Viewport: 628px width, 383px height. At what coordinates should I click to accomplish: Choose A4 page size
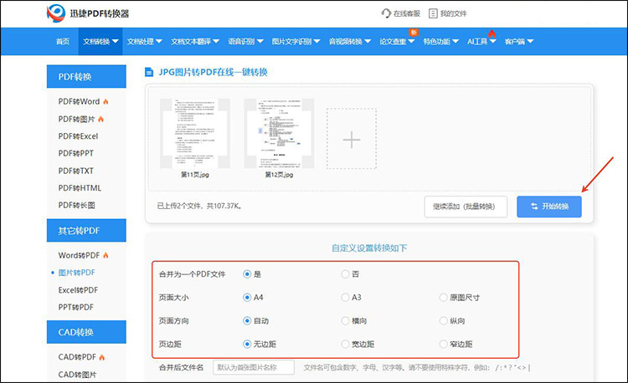(247, 298)
